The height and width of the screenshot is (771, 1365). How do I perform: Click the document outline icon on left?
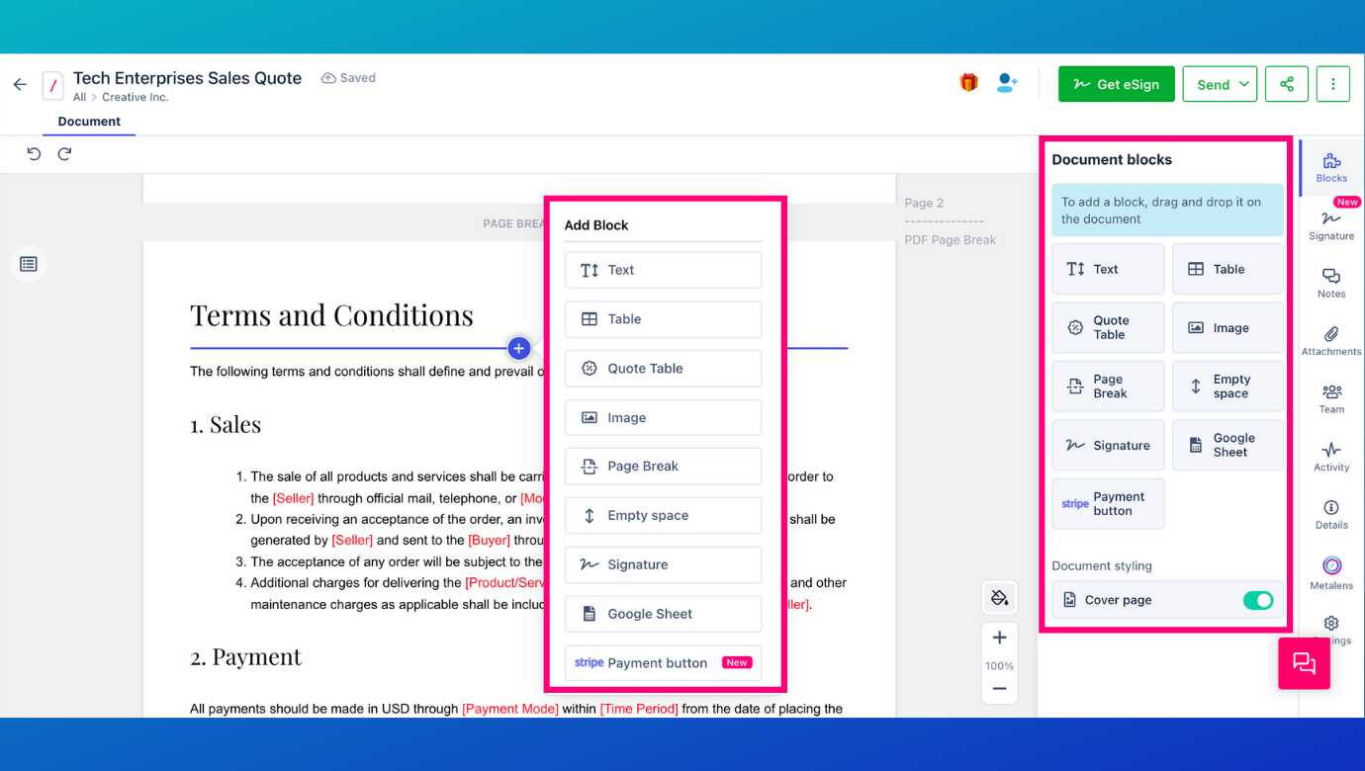(29, 264)
